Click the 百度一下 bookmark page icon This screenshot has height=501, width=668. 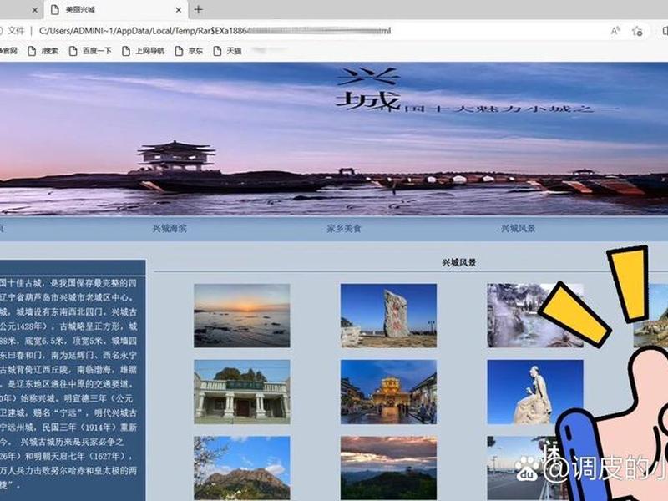point(73,51)
